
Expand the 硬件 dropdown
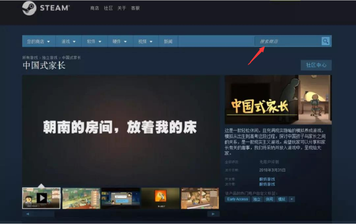pyautogui.click(x=120, y=42)
